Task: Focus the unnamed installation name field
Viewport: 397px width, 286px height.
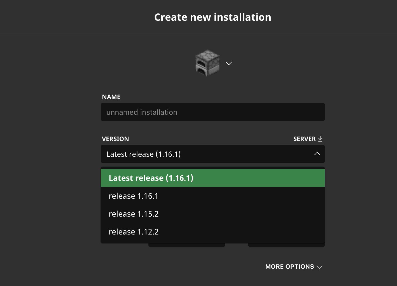Action: pos(212,112)
